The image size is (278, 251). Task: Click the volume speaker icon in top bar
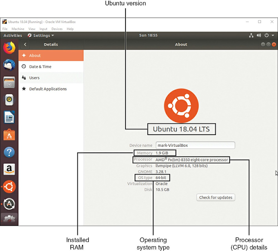point(259,35)
